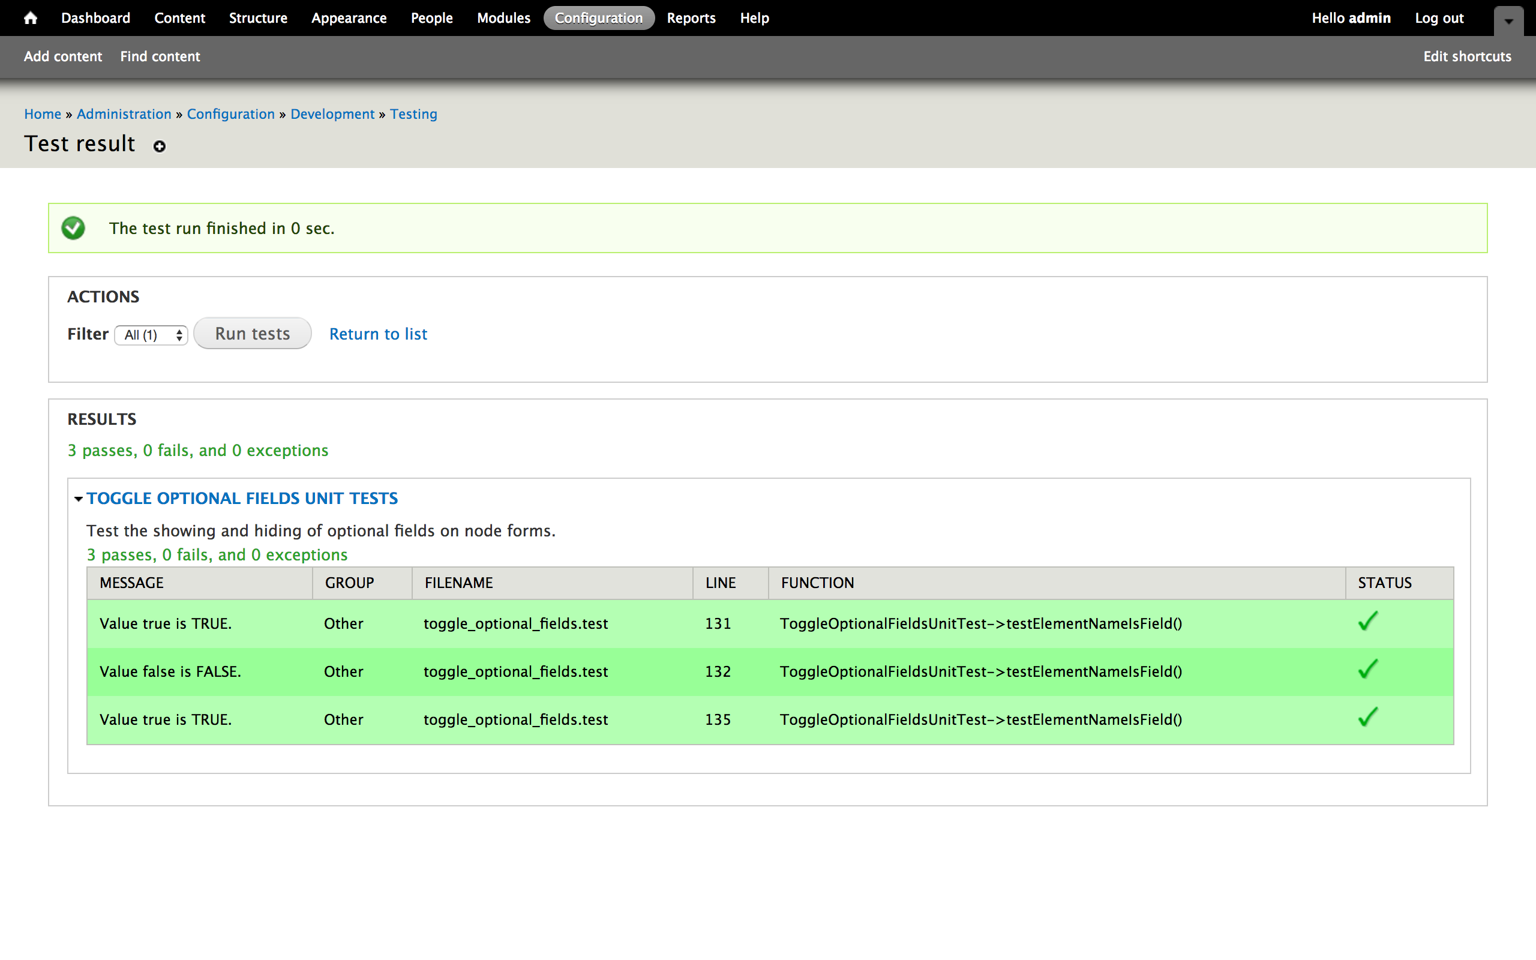
Task: Click the add-to-shortcuts plus icon beside Test result
Action: point(160,146)
